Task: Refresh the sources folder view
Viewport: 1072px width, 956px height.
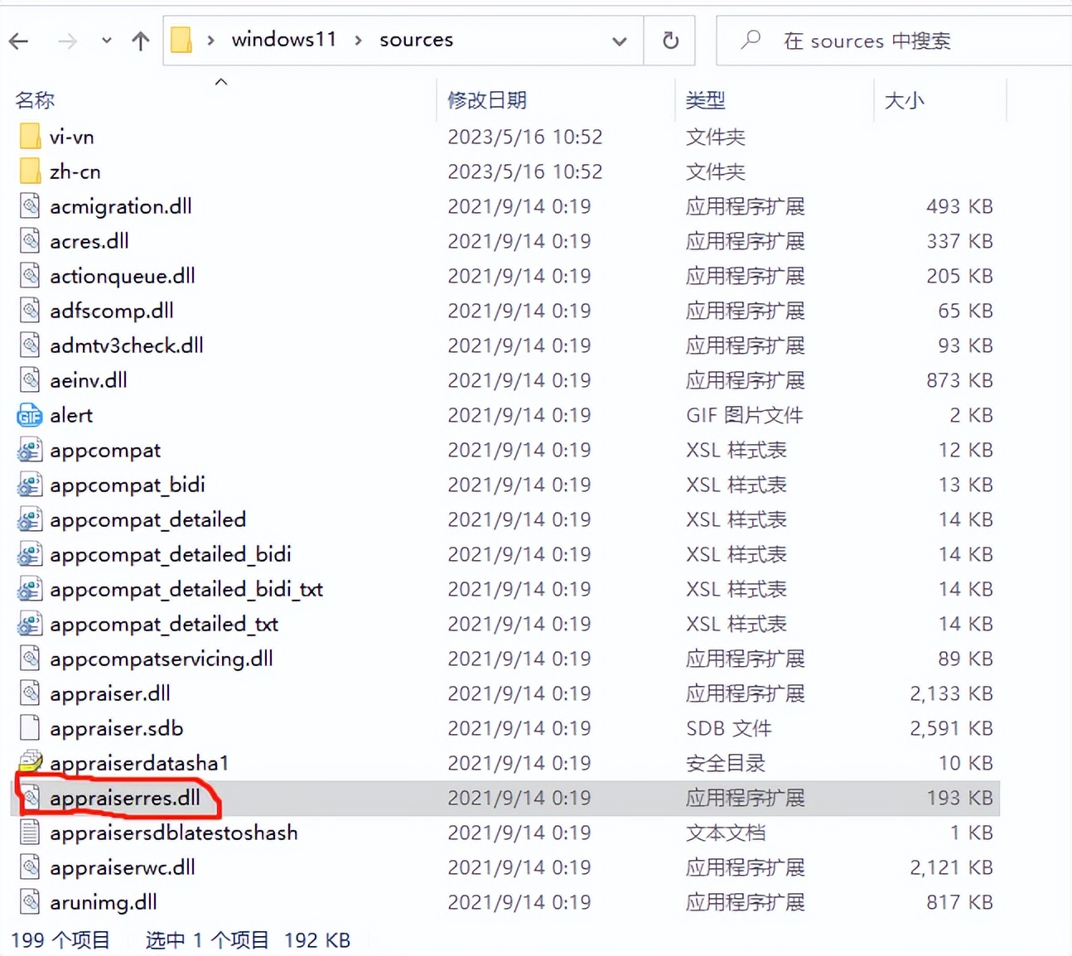Action: click(x=669, y=40)
